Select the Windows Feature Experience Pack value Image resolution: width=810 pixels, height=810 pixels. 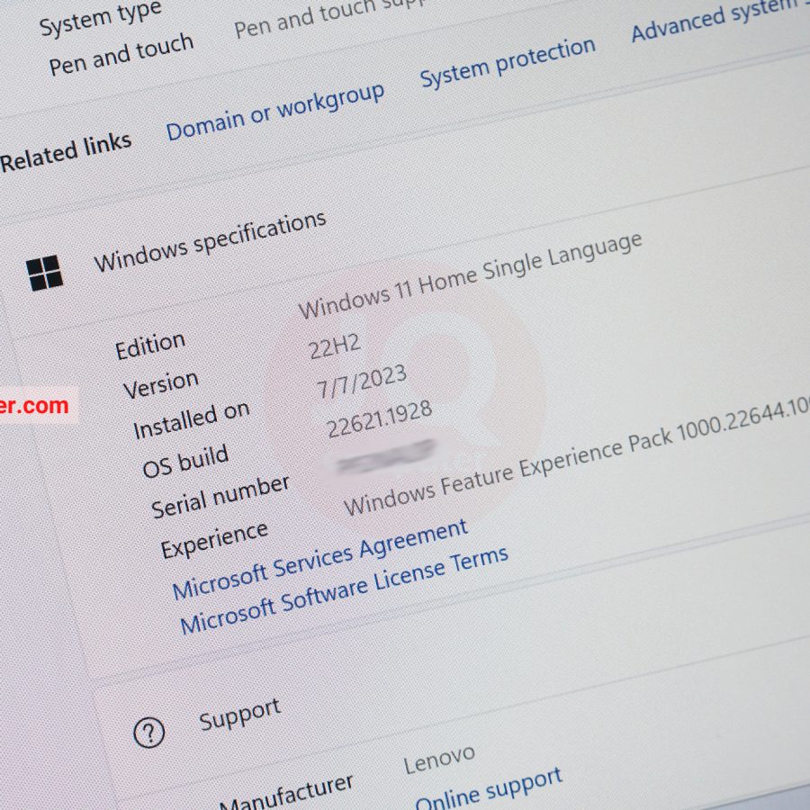pyautogui.click(x=577, y=456)
